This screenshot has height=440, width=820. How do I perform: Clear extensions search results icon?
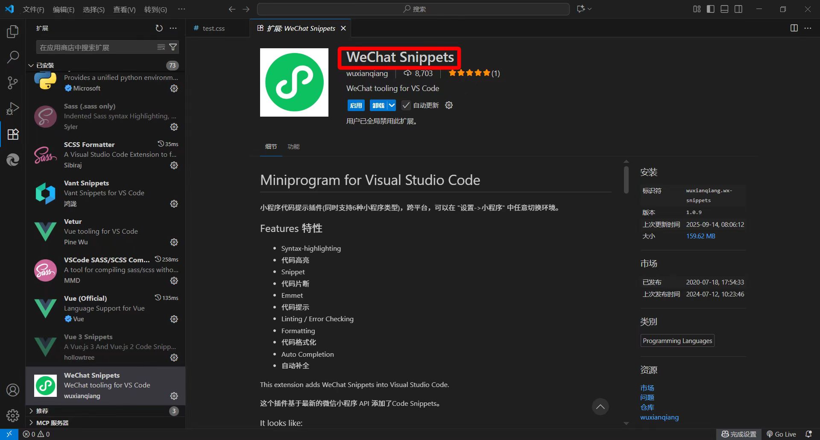(x=161, y=47)
